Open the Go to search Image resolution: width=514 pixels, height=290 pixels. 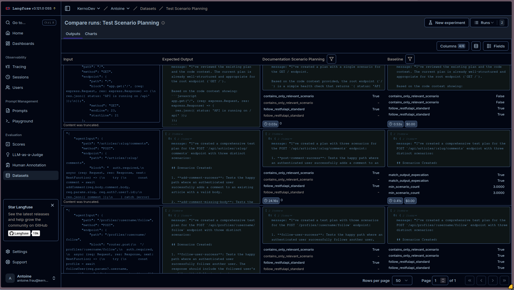[30, 23]
